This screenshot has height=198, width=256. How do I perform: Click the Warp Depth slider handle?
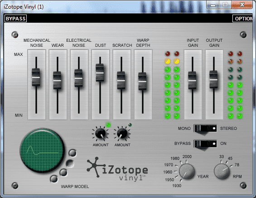142,81
